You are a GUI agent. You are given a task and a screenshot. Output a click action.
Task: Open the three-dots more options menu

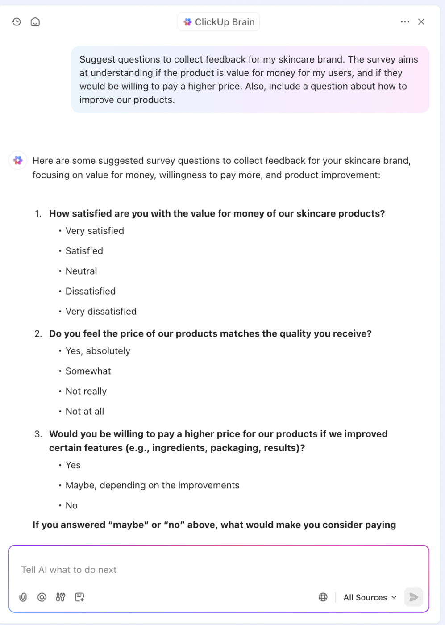[405, 22]
